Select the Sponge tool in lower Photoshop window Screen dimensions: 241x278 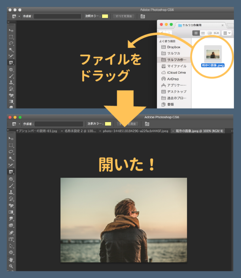[11, 225]
